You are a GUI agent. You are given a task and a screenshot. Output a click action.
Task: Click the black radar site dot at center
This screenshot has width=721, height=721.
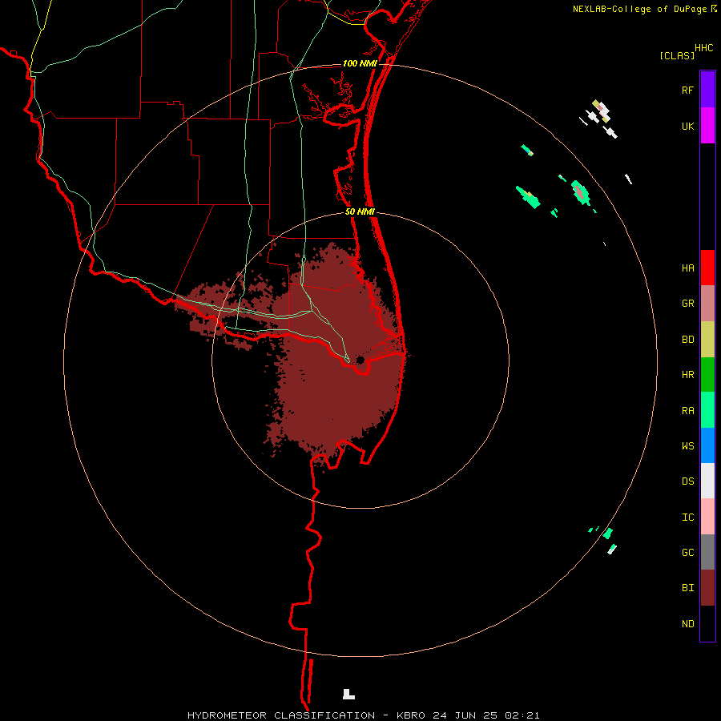360,360
